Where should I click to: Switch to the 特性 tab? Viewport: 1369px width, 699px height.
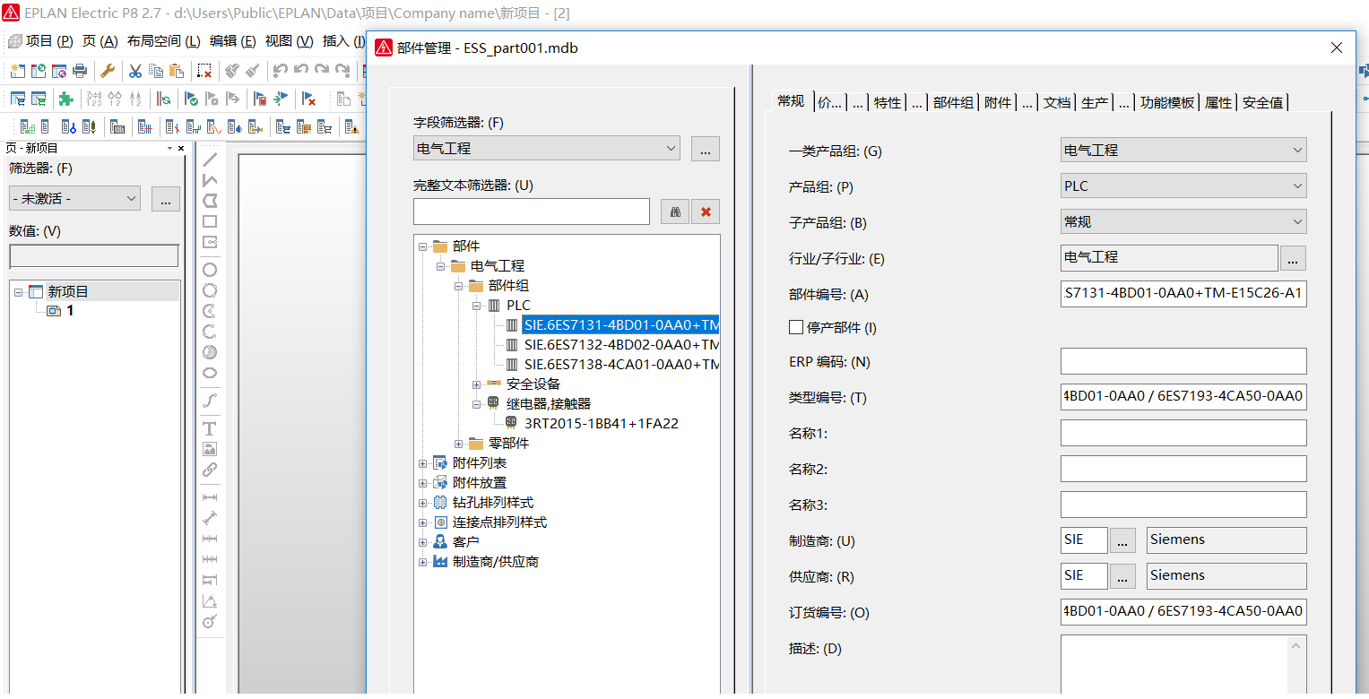(887, 103)
